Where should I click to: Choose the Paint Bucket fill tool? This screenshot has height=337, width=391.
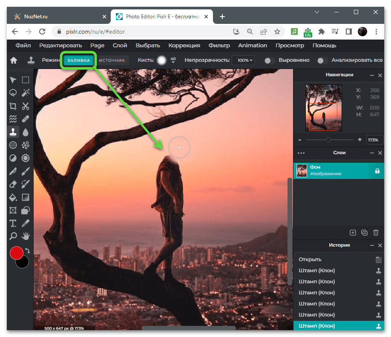(13, 197)
